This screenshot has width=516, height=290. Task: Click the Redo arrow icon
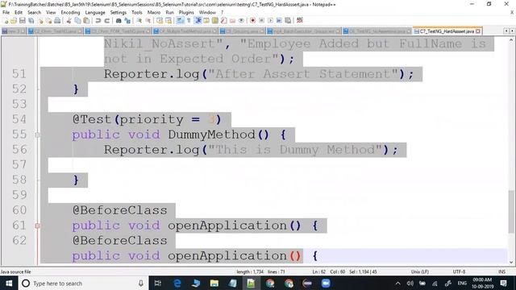(106, 20)
